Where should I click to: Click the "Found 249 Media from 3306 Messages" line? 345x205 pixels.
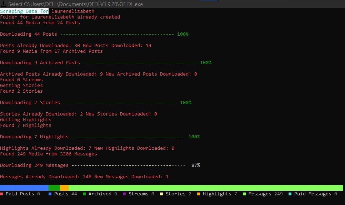point(49,154)
